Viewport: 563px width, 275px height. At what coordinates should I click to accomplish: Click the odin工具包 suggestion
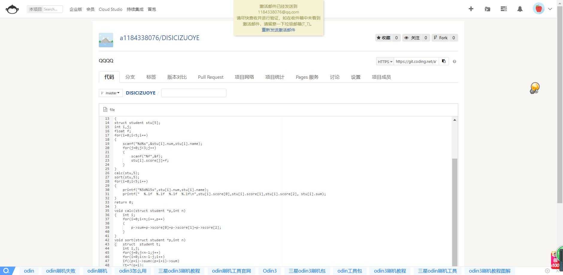pos(350,271)
